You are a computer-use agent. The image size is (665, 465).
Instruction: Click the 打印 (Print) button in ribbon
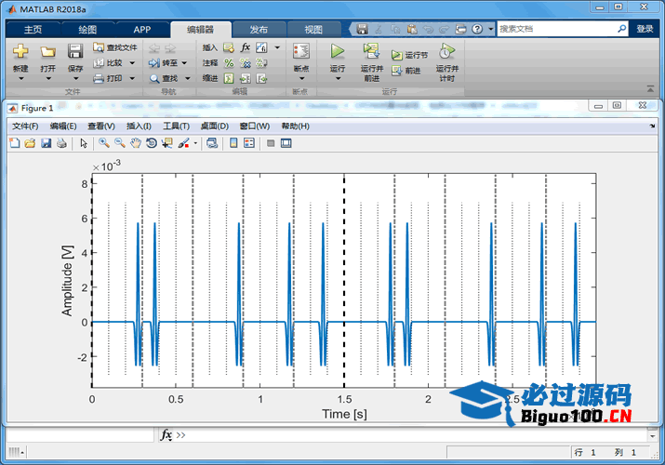(x=109, y=78)
